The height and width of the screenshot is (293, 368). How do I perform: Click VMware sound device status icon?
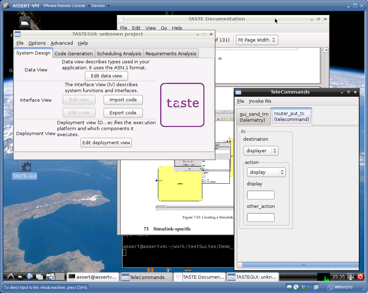coord(309,287)
